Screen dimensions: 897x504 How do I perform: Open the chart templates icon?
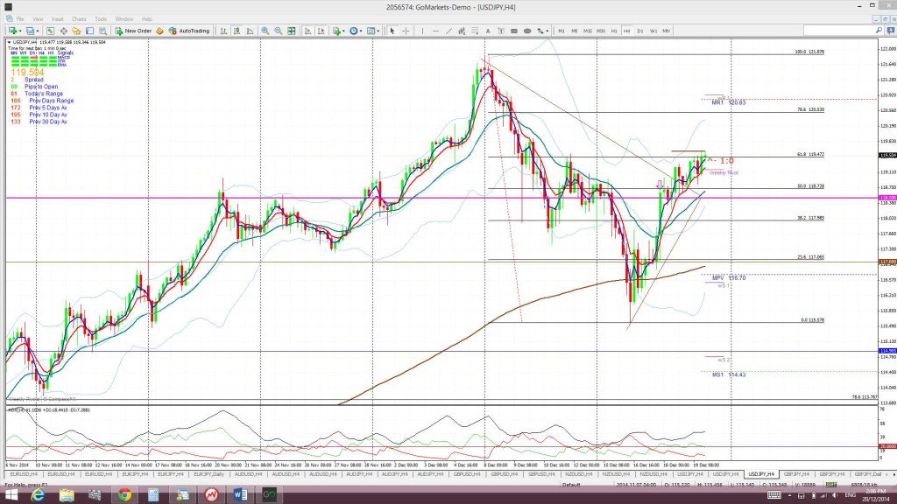pyautogui.click(x=371, y=31)
